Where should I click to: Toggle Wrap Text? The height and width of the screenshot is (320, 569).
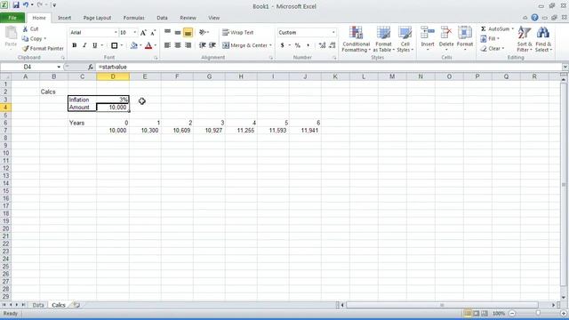237,33
